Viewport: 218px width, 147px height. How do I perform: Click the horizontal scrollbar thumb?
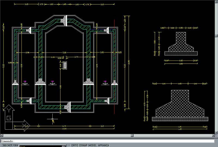pyautogui.click(x=132, y=135)
